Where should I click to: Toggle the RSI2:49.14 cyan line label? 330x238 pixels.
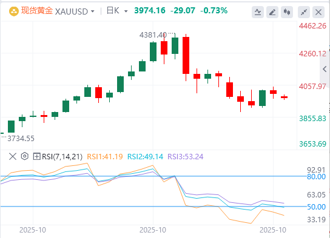(x=145, y=157)
